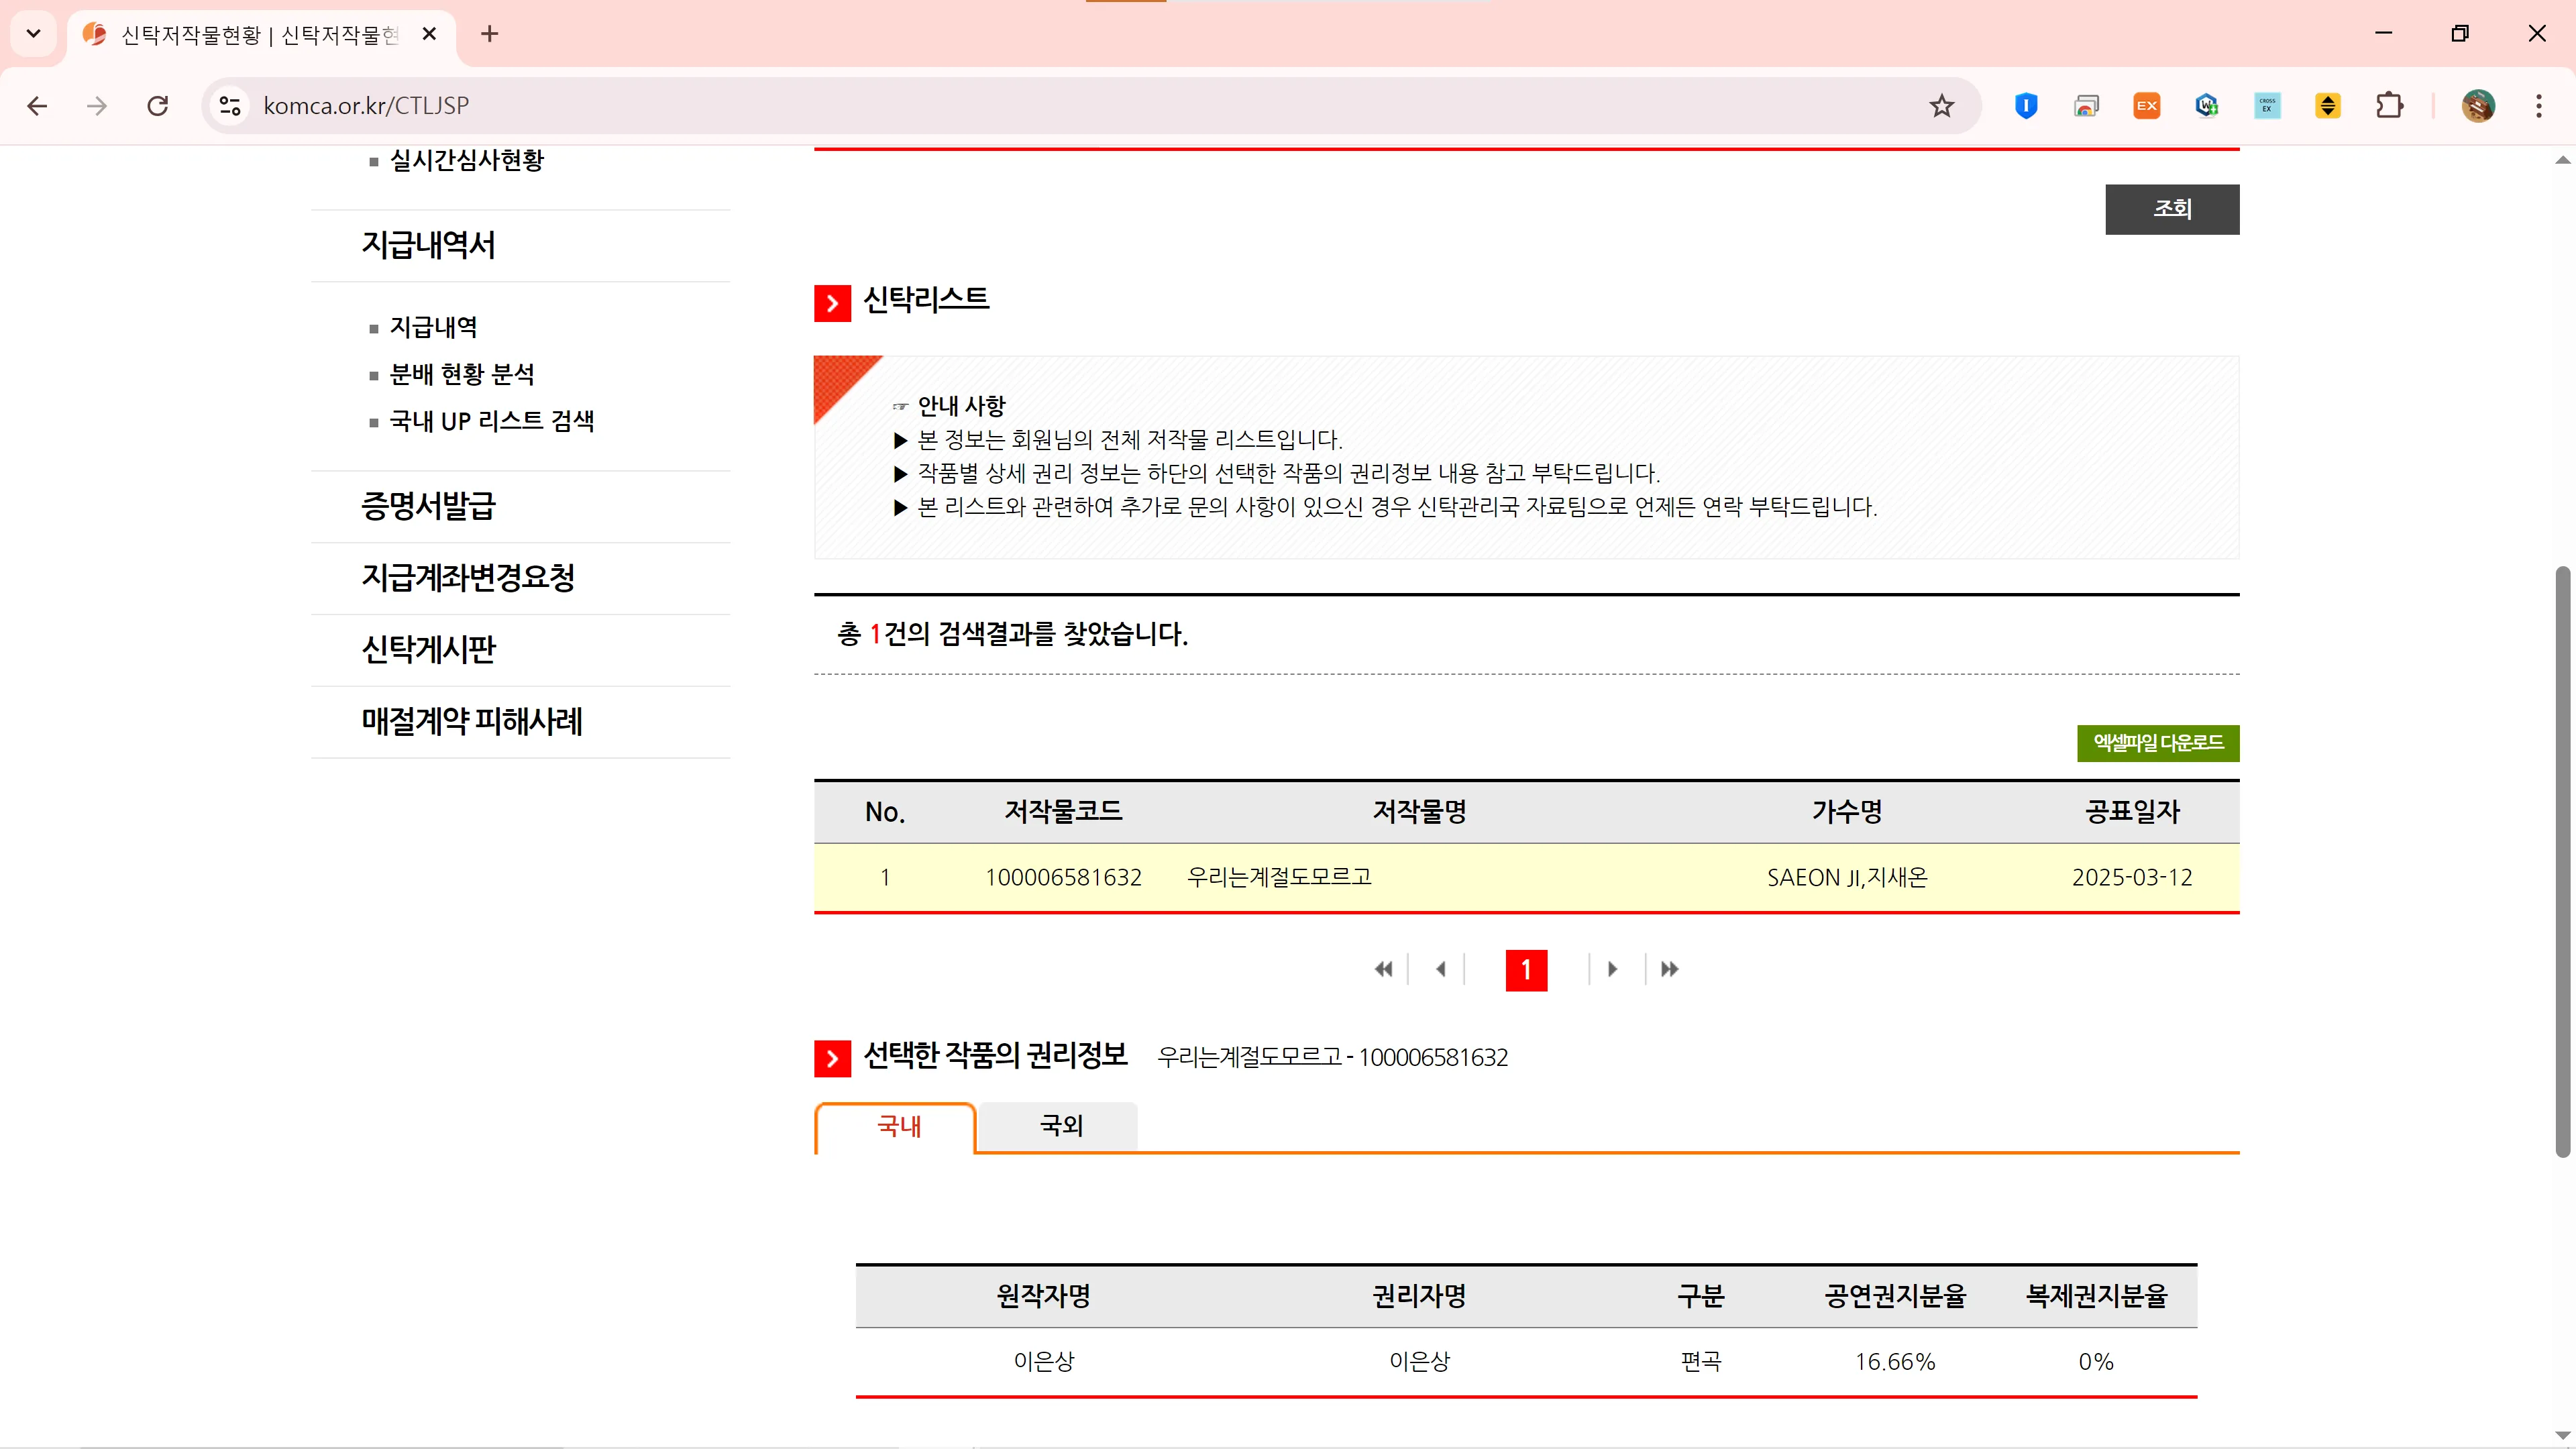Bookmark this page with the star icon
The image size is (2576, 1449).
tap(1941, 106)
